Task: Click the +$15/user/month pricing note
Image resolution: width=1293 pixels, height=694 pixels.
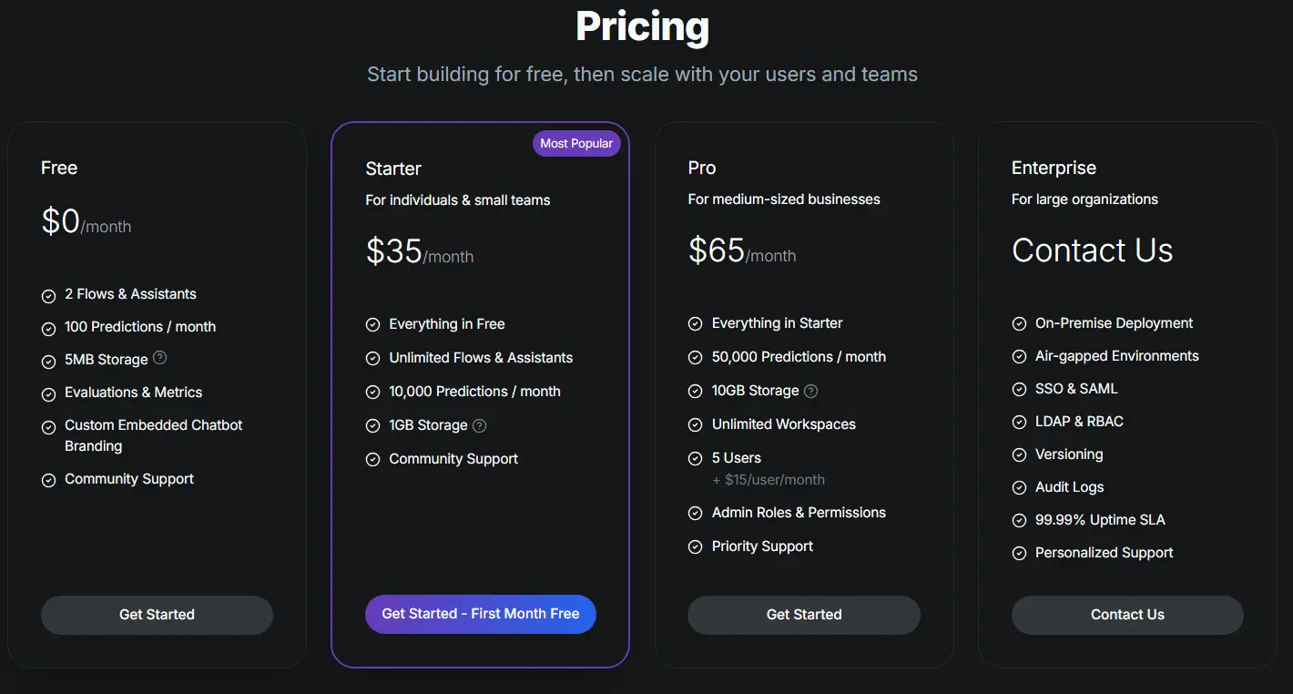Action: [x=769, y=479]
